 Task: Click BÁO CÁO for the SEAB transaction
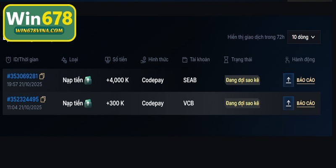pos(306,80)
